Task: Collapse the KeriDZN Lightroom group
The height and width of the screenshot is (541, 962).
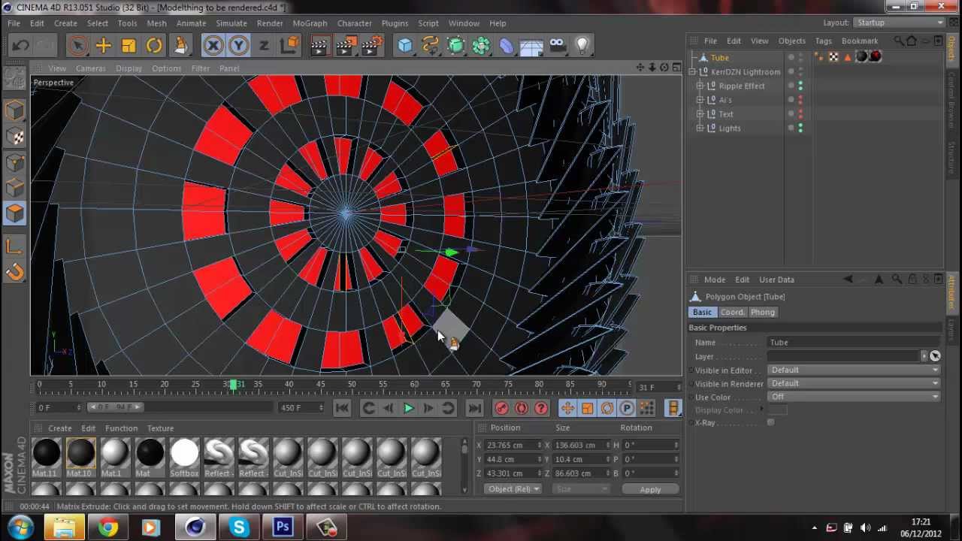Action: click(692, 72)
